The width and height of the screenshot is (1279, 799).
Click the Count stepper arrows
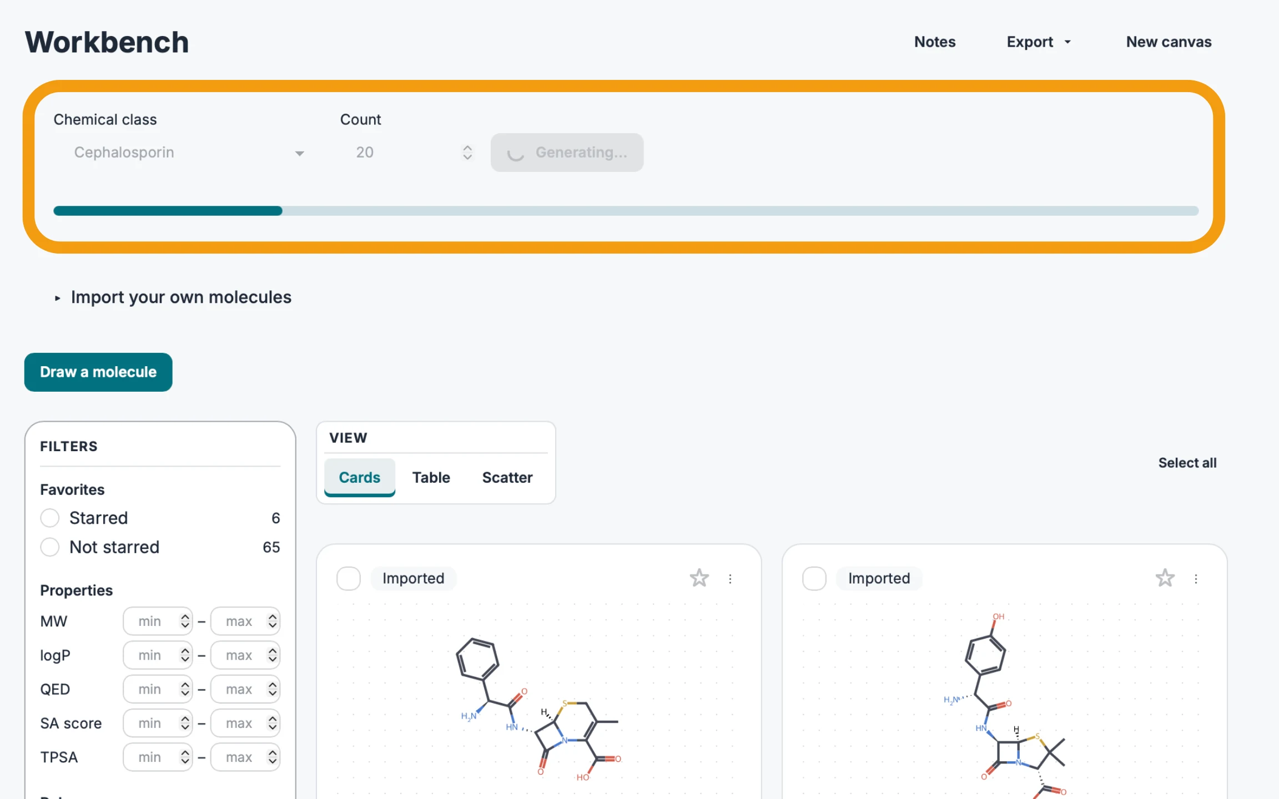click(467, 153)
